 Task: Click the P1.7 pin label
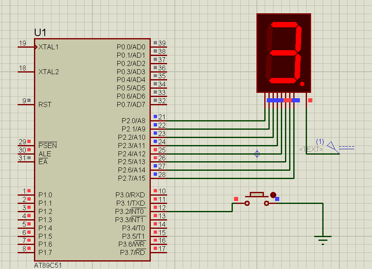pos(45,252)
